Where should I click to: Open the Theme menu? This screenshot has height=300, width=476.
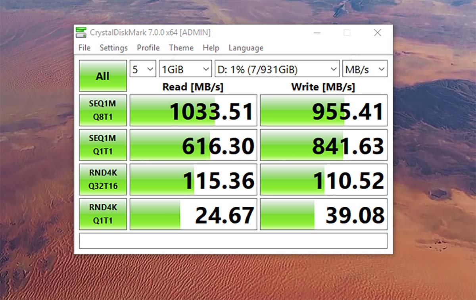coord(181,48)
